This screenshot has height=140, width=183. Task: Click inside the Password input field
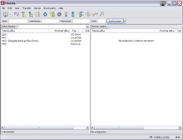tap(81, 21)
